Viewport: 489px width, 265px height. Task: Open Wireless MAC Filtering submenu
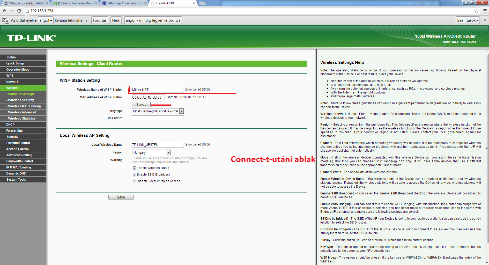pyautogui.click(x=23, y=106)
